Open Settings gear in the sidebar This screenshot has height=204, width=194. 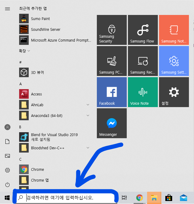tap(7, 170)
